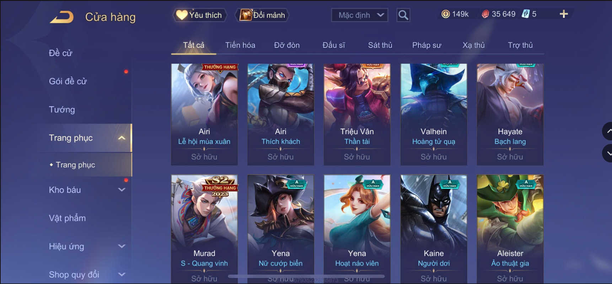This screenshot has height=284, width=612.
Task: Click the scroll-up arrow on right edge
Action: click(x=608, y=131)
